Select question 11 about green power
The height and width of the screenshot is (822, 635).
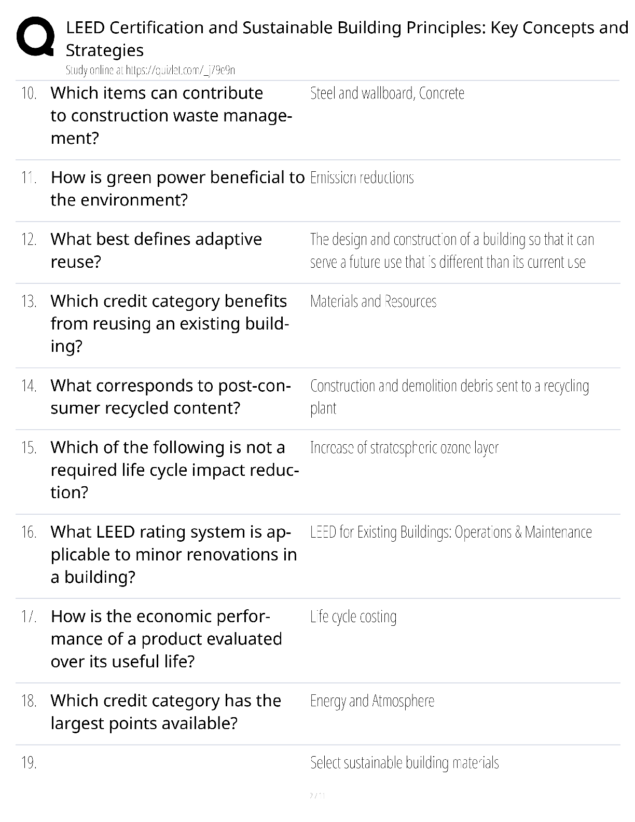pos(177,188)
